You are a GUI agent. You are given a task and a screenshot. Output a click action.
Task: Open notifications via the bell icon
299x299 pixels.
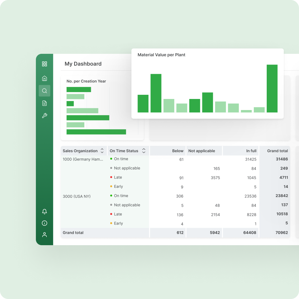(44, 211)
